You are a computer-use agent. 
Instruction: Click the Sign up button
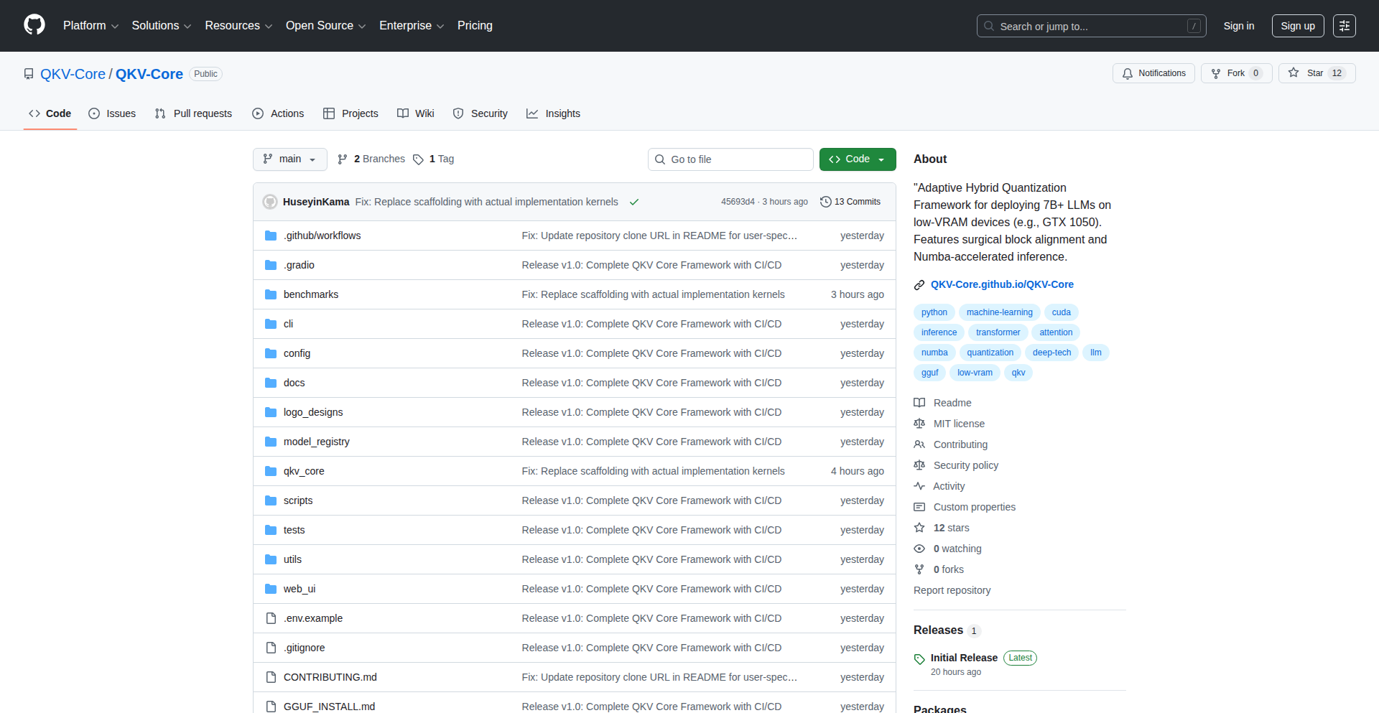tap(1297, 26)
